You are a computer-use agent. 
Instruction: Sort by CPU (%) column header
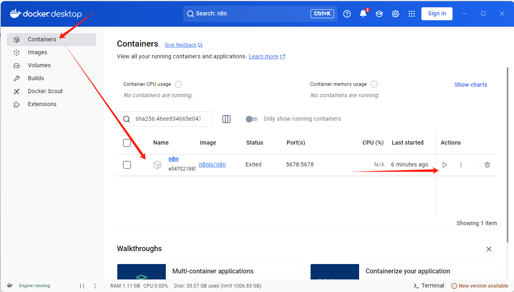[x=373, y=143]
